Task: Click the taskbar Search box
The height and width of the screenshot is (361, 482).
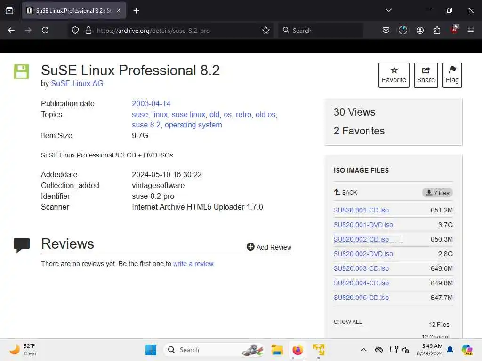Action: click(214, 350)
